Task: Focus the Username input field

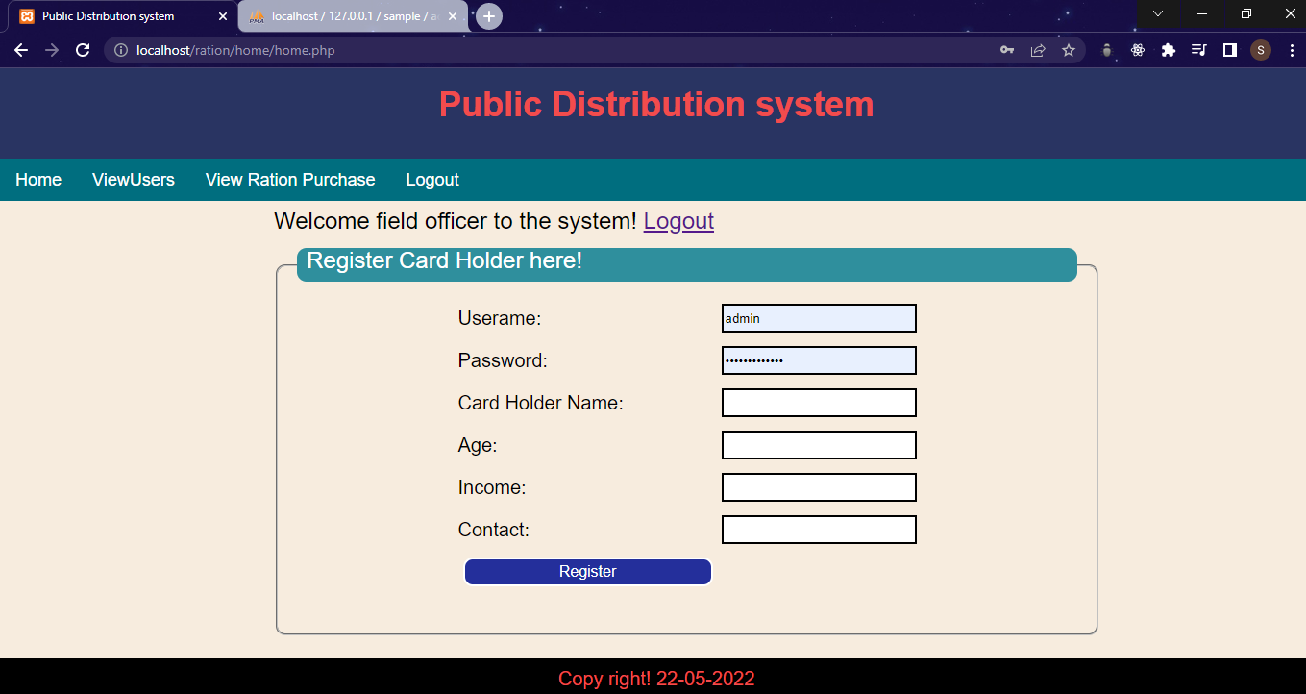Action: click(819, 318)
